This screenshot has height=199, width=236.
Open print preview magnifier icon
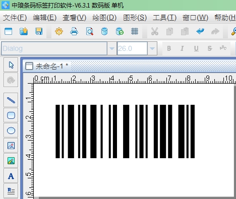point(90,31)
